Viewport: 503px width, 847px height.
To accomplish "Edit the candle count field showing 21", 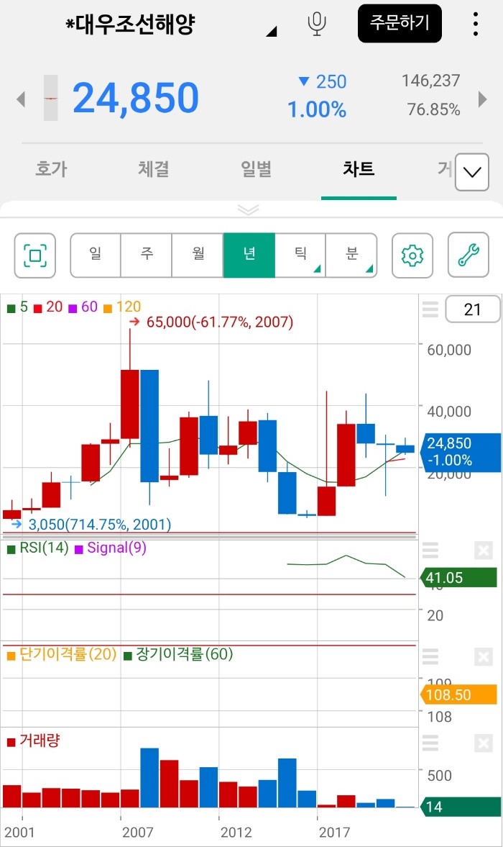I will 472,309.
